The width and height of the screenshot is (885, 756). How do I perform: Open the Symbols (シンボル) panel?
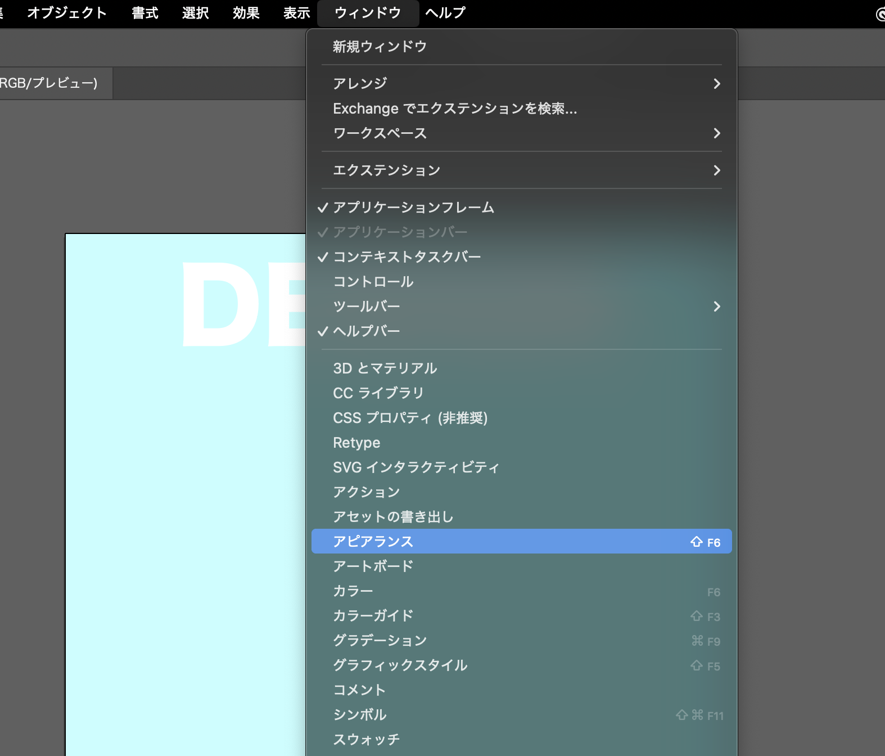(x=359, y=715)
